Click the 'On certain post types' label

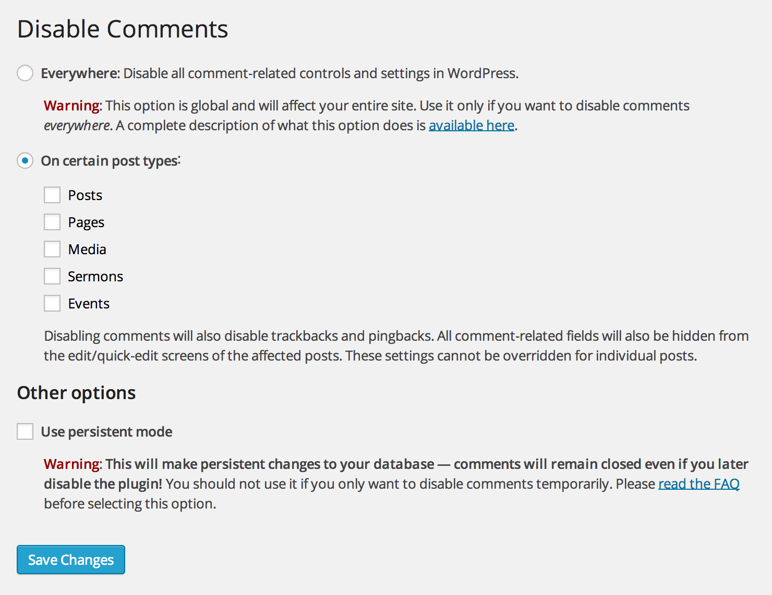(111, 161)
